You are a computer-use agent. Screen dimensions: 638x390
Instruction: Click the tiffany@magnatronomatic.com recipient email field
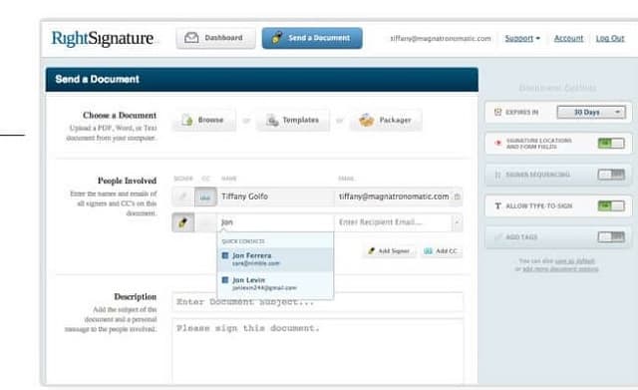point(393,196)
